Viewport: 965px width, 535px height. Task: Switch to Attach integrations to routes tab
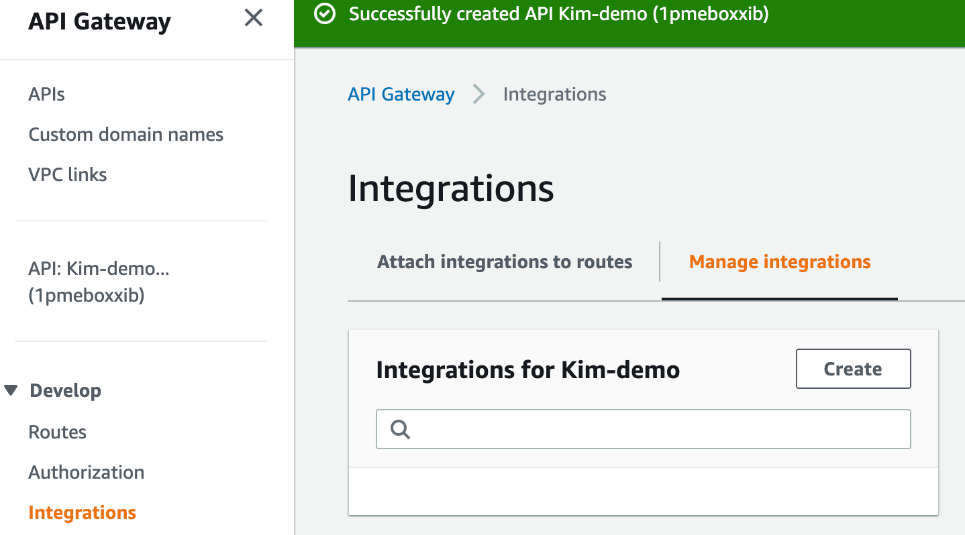pos(505,261)
